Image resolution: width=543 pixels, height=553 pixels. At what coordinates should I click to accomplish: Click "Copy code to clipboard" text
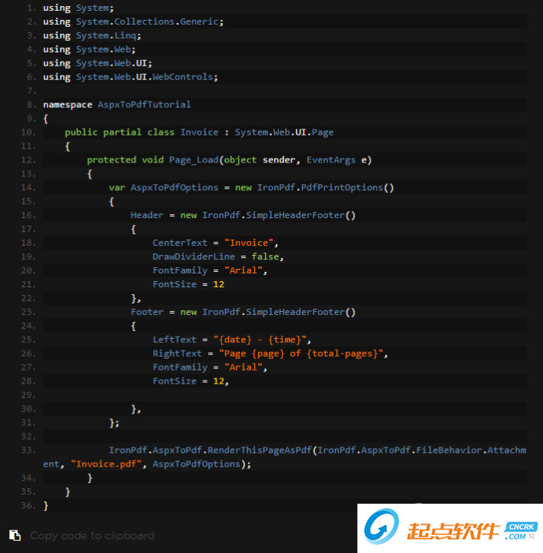pos(92,535)
